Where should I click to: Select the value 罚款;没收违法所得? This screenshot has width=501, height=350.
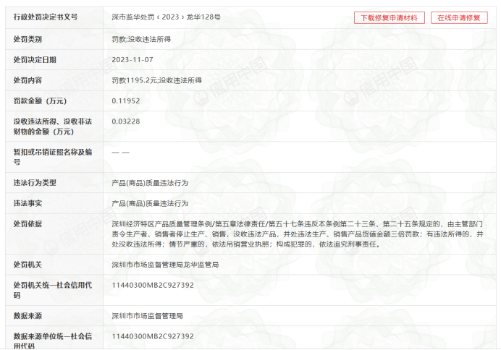(x=141, y=39)
